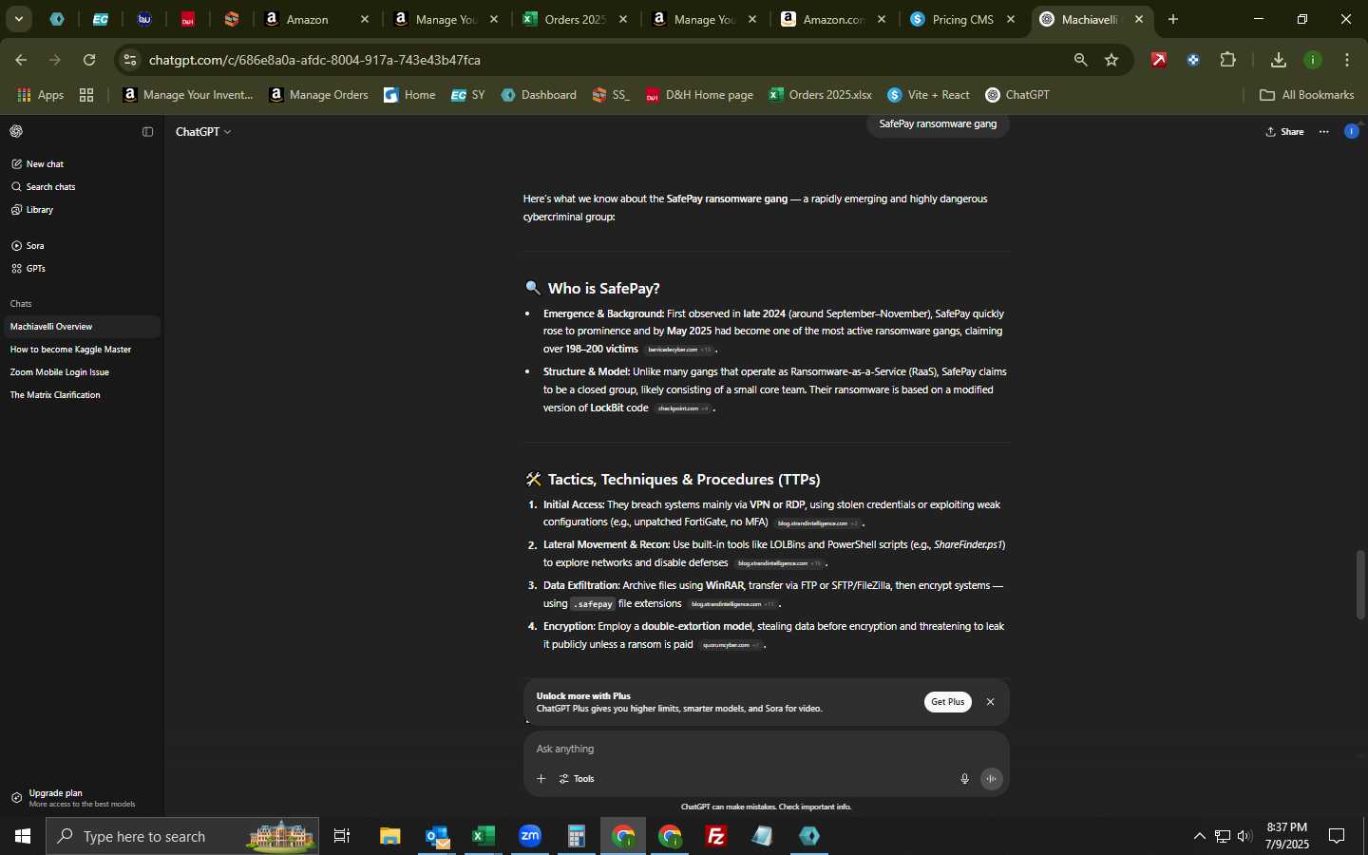Dismiss the Unlock more with Plus banner

[x=990, y=702]
